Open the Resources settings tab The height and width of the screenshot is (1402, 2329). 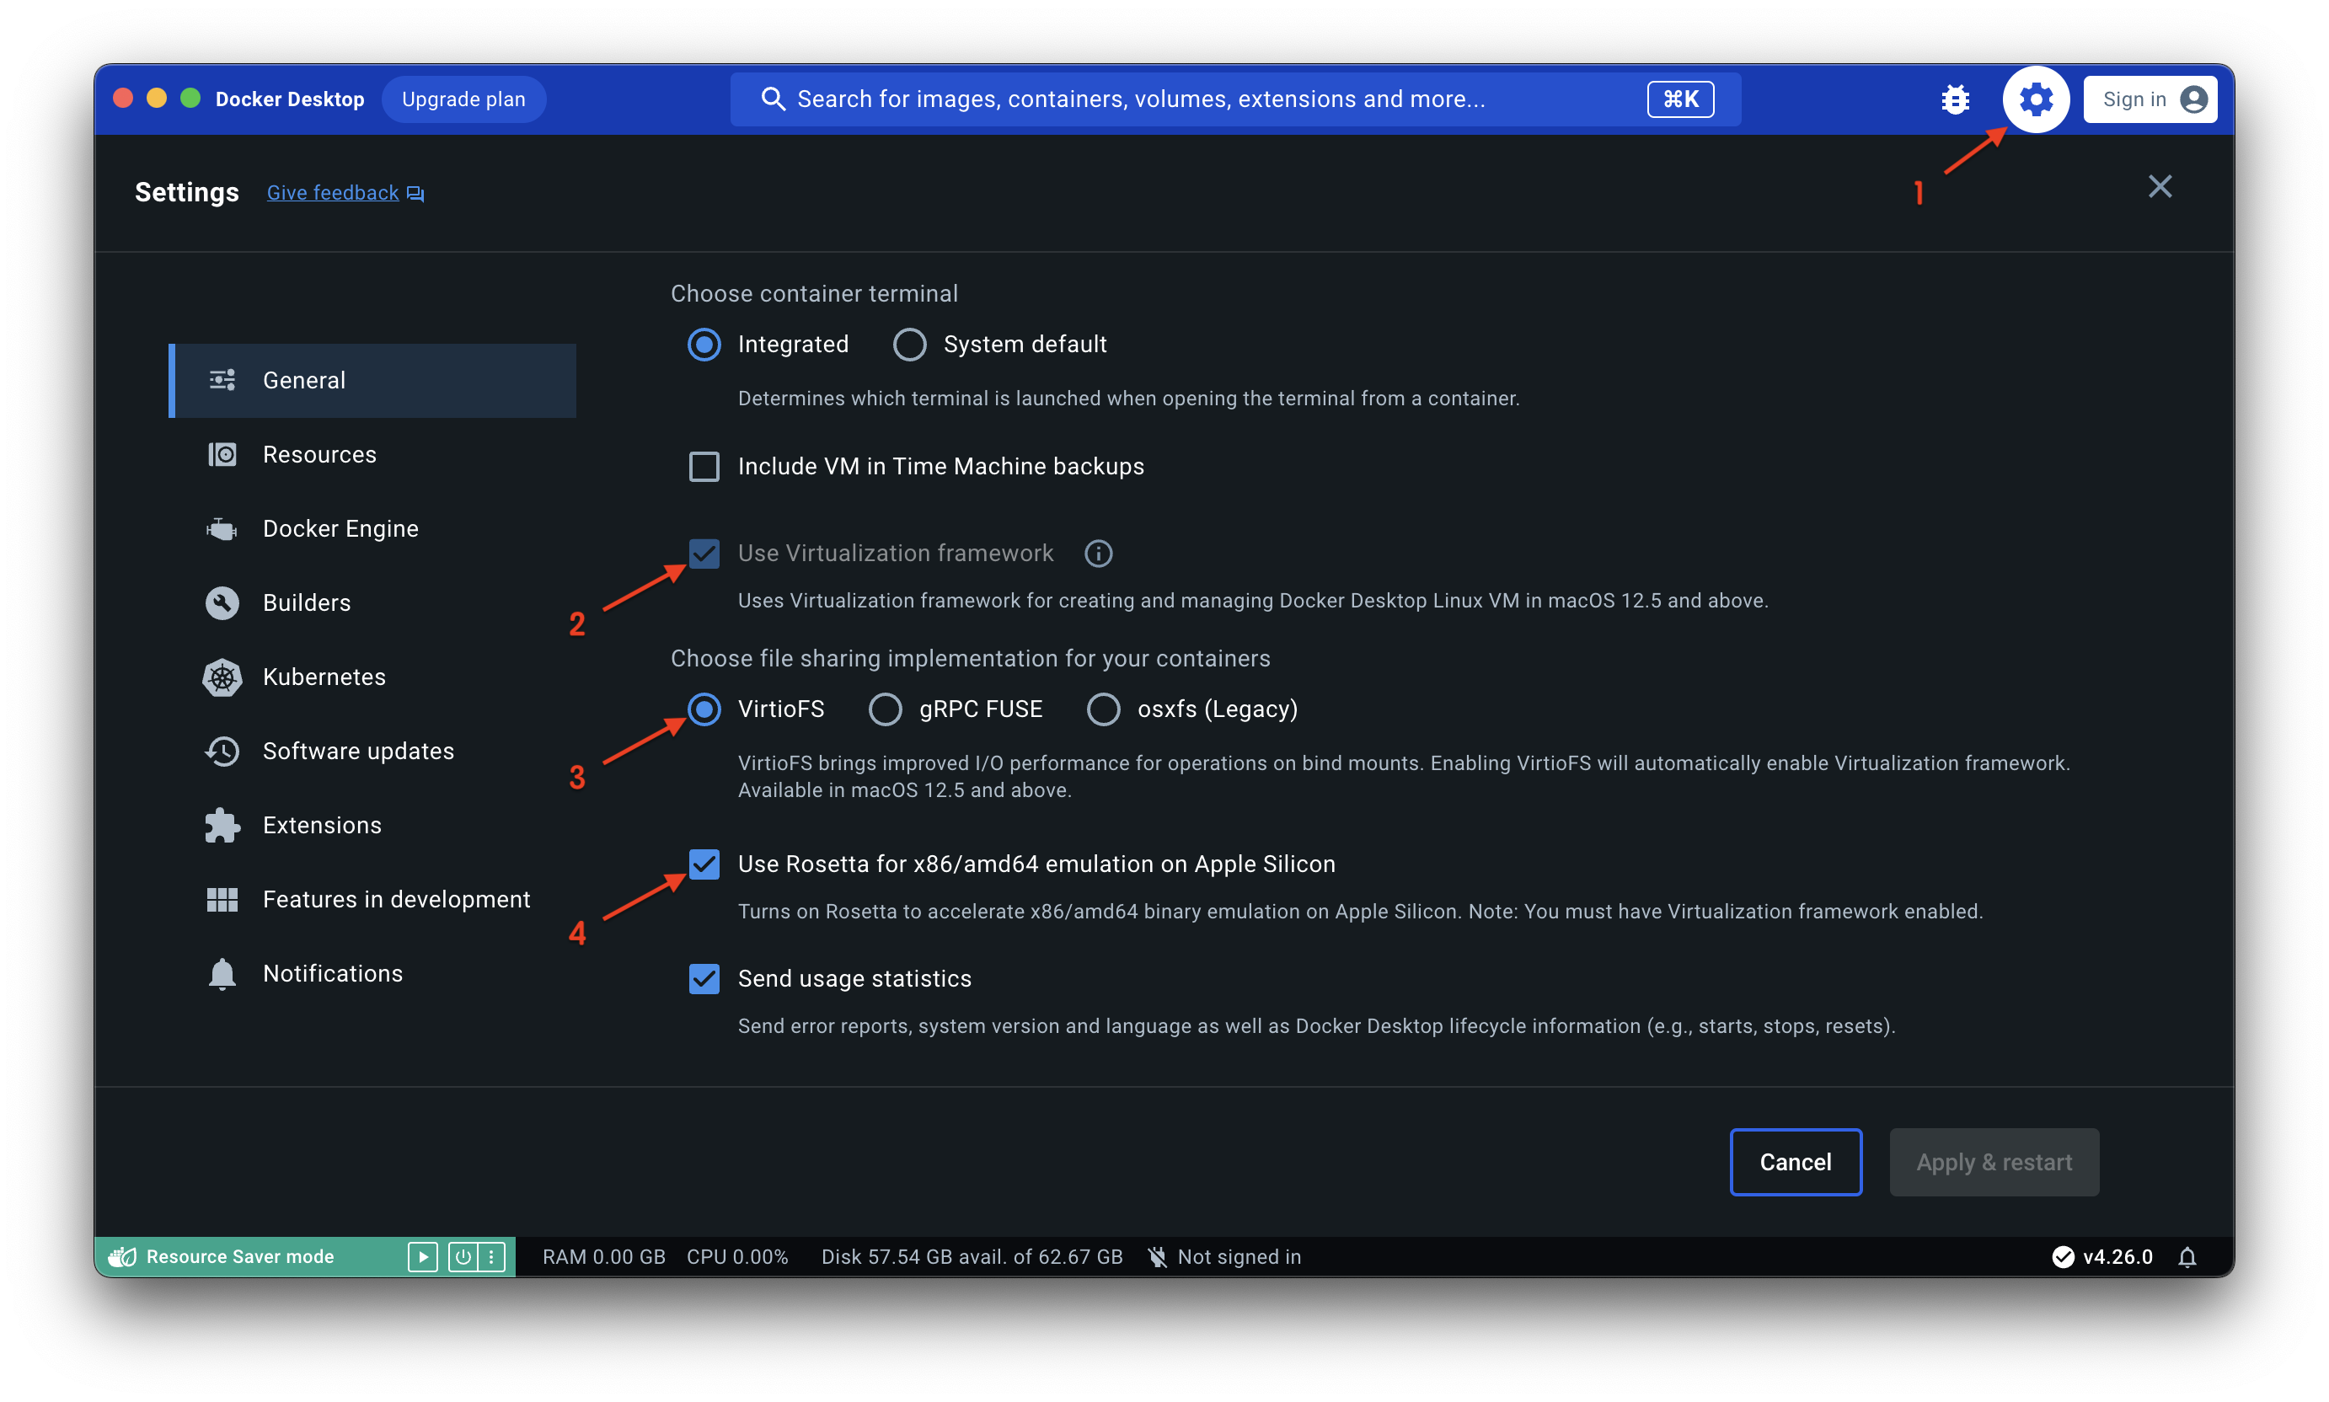[372, 454]
